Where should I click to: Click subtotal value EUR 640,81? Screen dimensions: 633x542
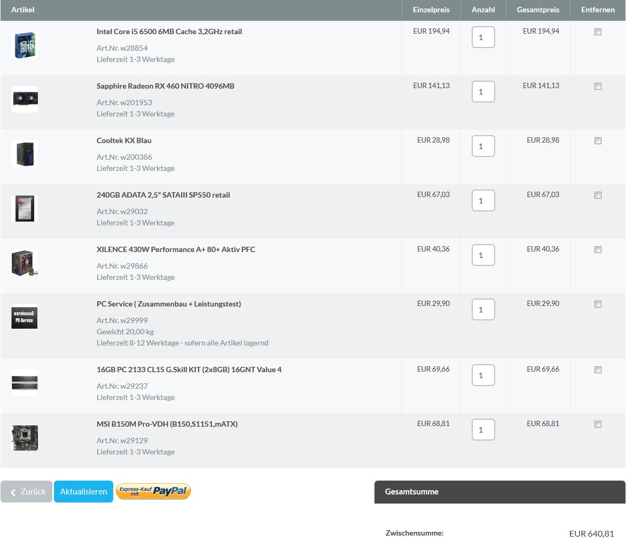591,533
